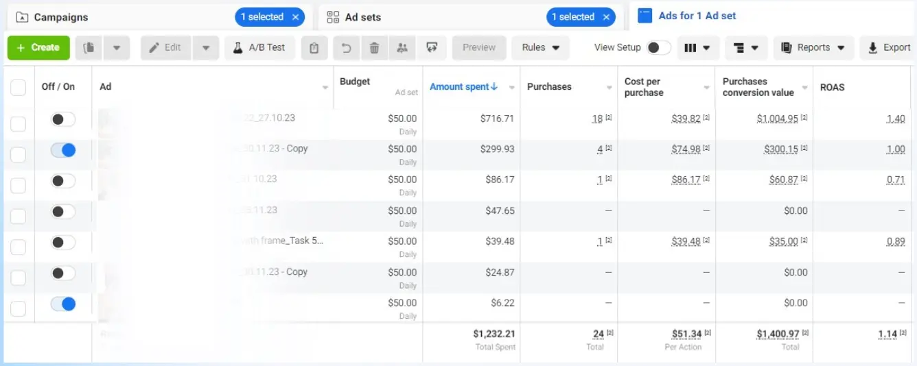Check the select-all checkbox in table header
Viewport: 917px width, 366px height.
(x=19, y=88)
